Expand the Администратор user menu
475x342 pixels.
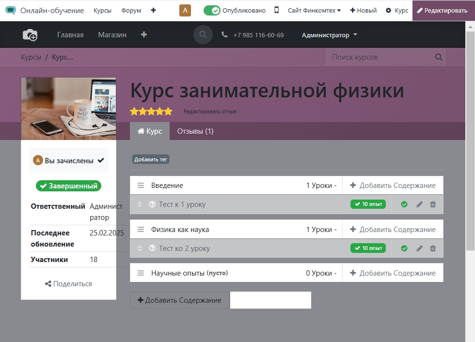point(329,35)
